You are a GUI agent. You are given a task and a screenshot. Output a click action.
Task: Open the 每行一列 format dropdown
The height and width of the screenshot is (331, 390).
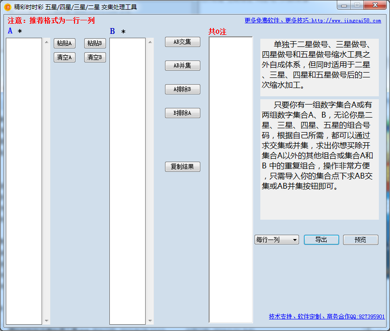coord(276,240)
